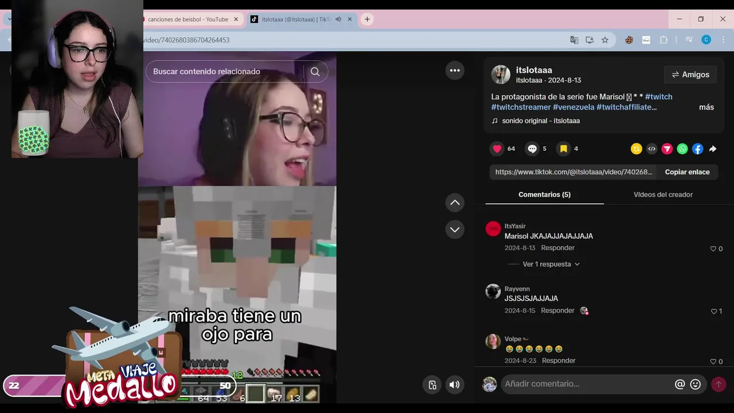Click the install app icon in address bar
The width and height of the screenshot is (734, 413).
coord(589,40)
